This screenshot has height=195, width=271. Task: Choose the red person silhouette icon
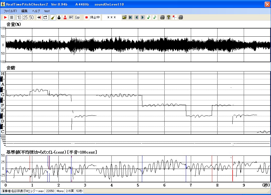65,17
